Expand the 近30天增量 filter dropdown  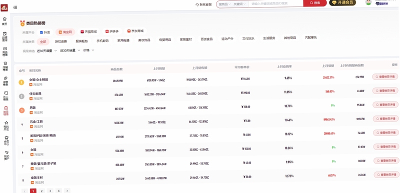46,50
